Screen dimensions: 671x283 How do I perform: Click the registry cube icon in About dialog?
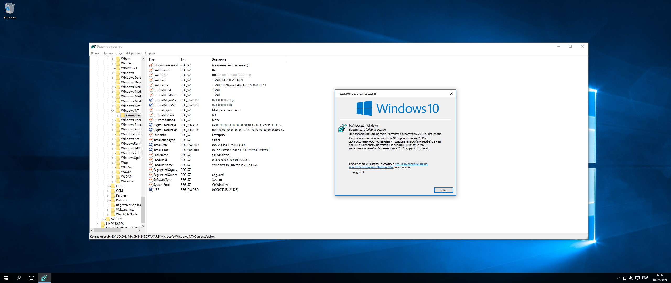(342, 128)
